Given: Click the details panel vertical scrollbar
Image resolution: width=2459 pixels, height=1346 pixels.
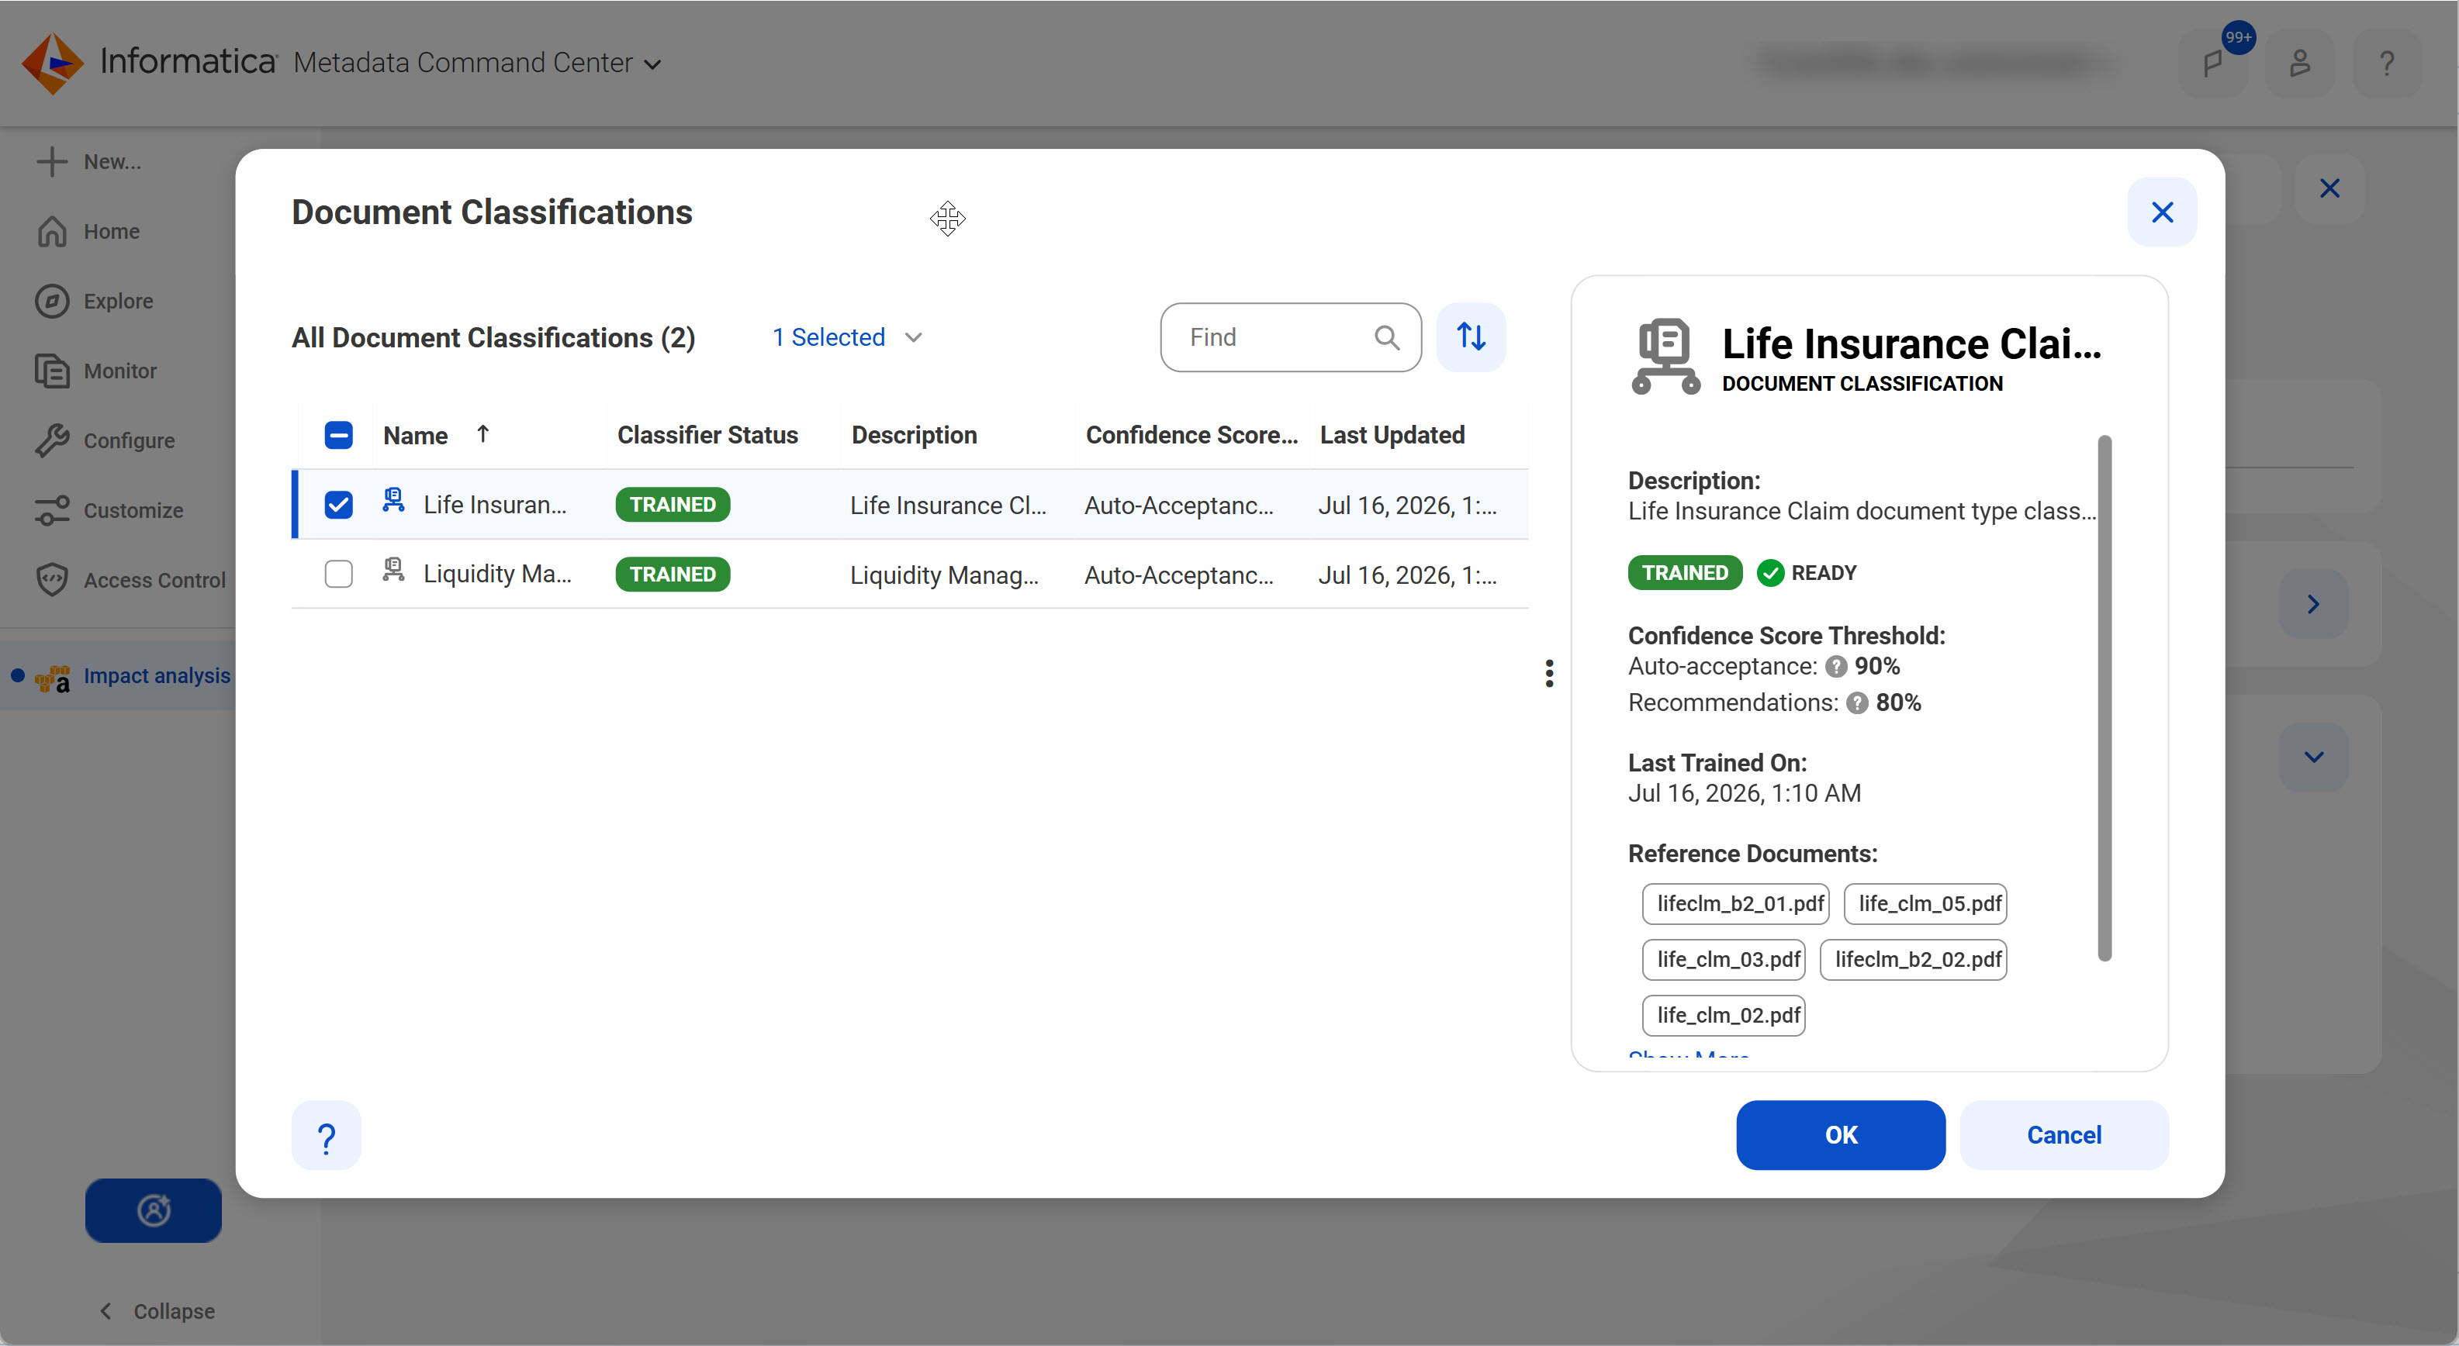Looking at the screenshot, I should (x=2104, y=699).
